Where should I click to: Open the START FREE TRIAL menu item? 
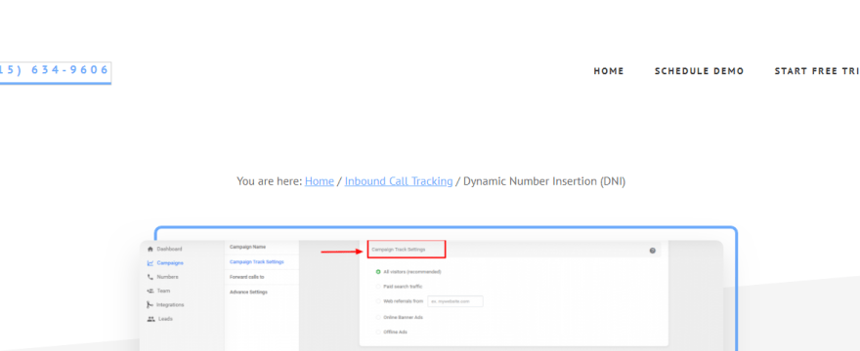point(817,71)
